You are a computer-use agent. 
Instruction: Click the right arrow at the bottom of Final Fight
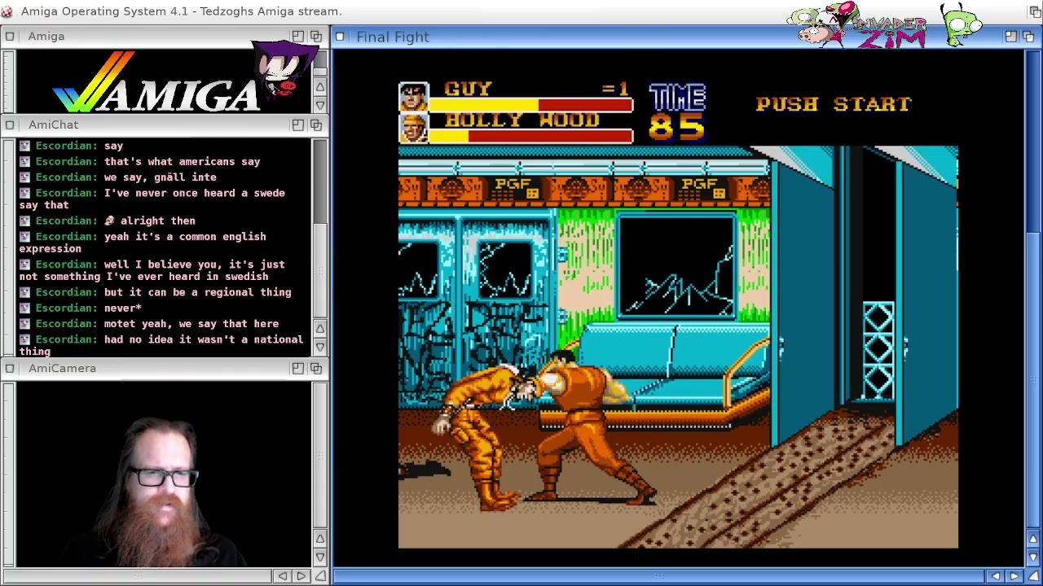coord(1014,576)
